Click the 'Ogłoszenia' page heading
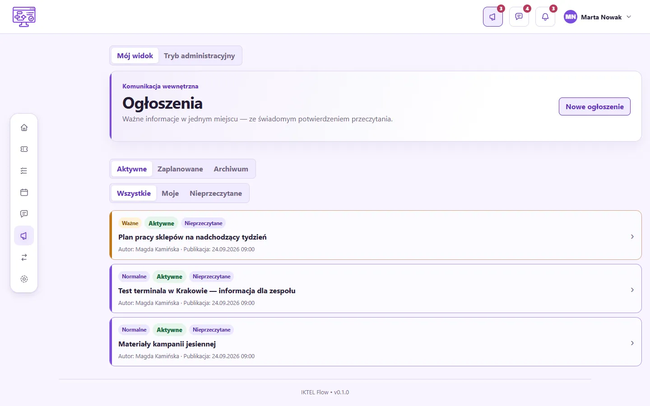The image size is (650, 406). tap(162, 103)
